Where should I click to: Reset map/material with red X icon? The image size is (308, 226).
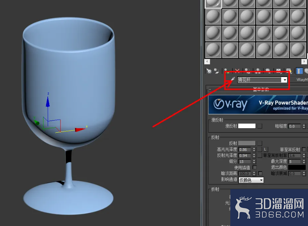(x=237, y=71)
